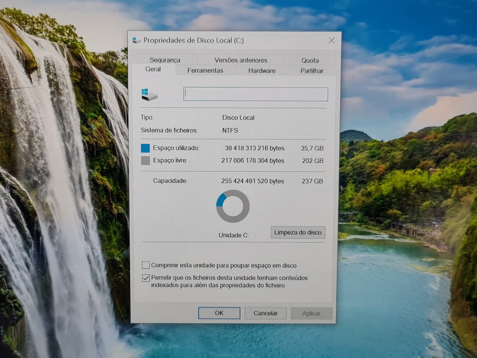Click the Cancelar button
The width and height of the screenshot is (477, 358).
(x=266, y=313)
